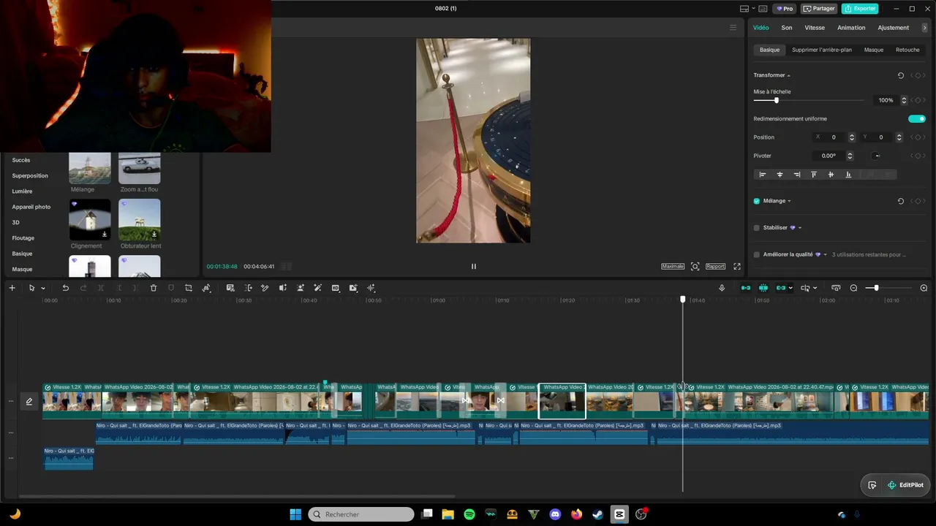Delete the selected clip with trash icon

click(x=154, y=288)
